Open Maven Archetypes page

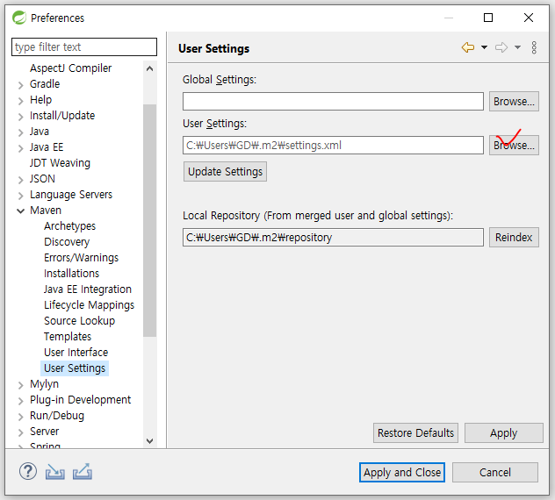[69, 226]
